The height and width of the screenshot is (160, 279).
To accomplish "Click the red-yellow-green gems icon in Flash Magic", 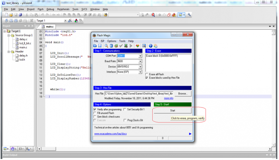I will click(x=137, y=46).
